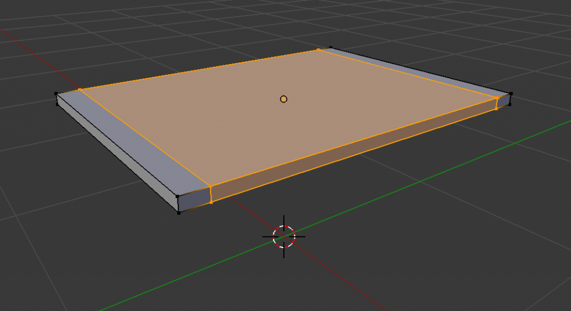Click the orange vertex at the near corner of the selected top face
The height and width of the screenshot is (311, 571).
coord(210,186)
